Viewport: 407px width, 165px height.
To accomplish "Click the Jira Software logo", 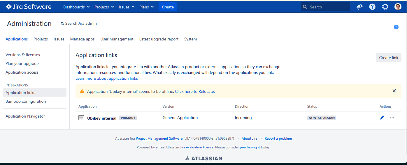I will [29, 7].
